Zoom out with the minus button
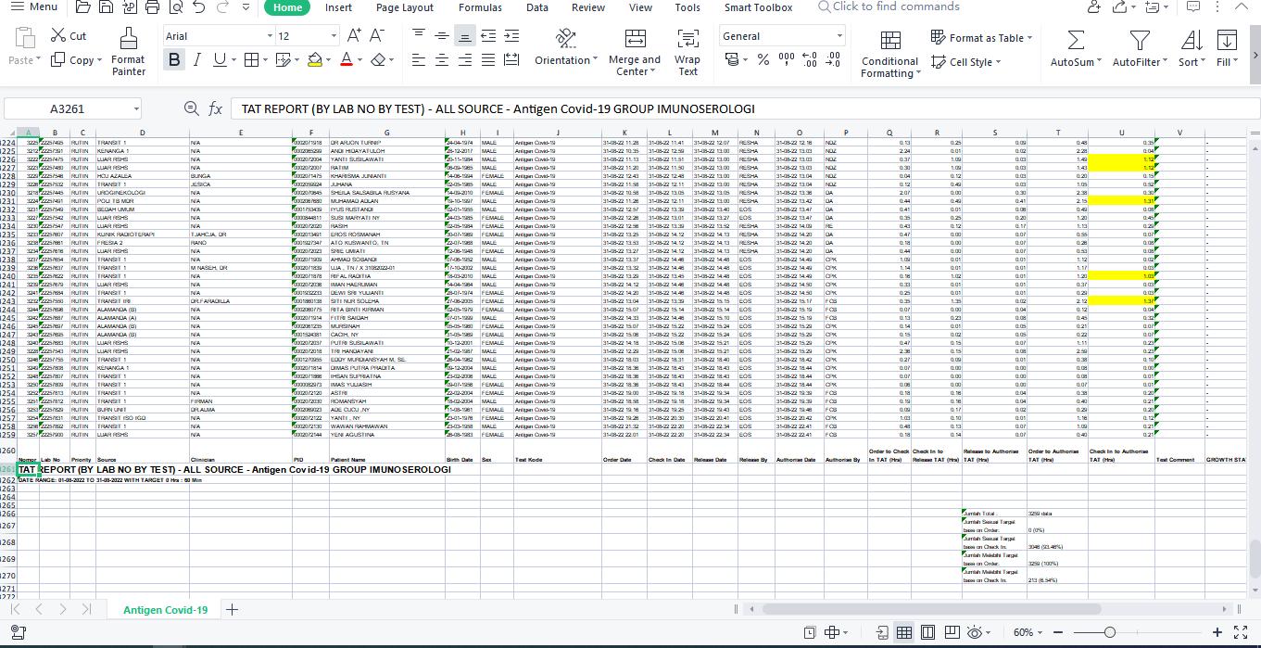 (x=1056, y=632)
